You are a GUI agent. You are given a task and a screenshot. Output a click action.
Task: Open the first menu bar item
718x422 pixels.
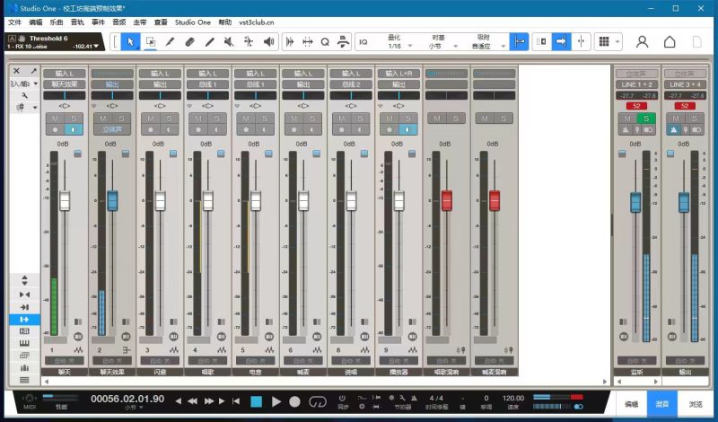click(14, 22)
